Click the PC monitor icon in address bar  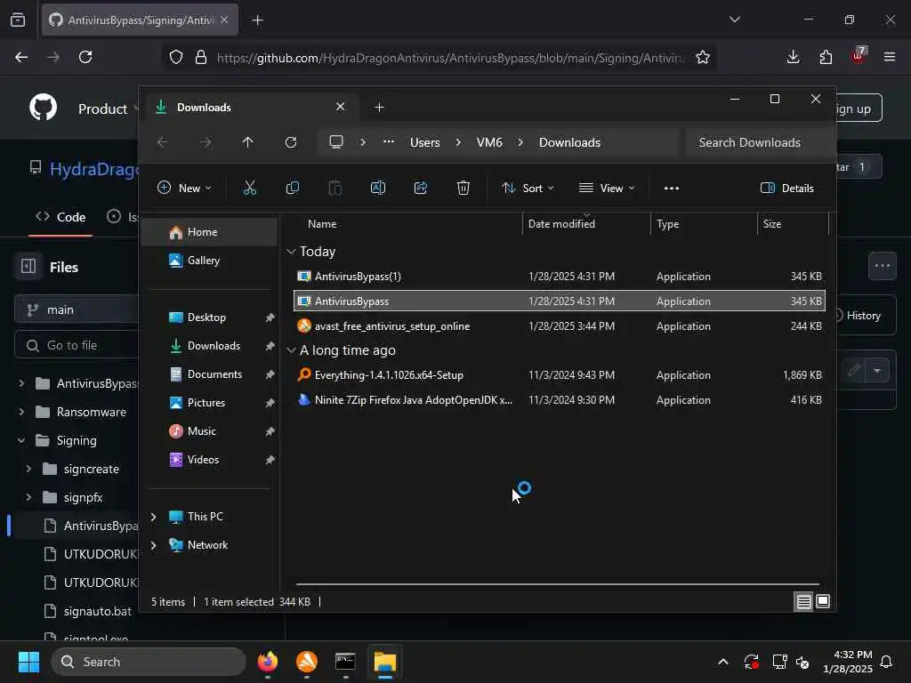pyautogui.click(x=336, y=142)
